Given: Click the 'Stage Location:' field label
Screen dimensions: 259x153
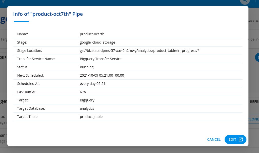Looking at the screenshot, I should (30, 51).
